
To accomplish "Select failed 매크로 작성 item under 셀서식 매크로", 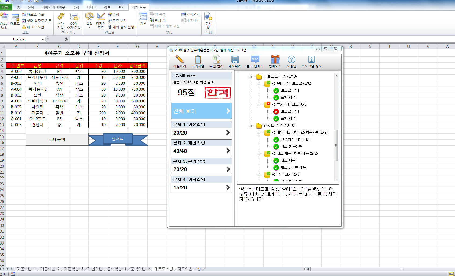I will (289, 111).
